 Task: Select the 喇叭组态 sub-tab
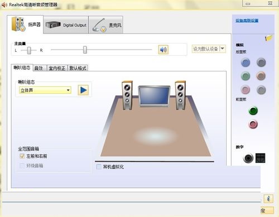tap(22, 67)
